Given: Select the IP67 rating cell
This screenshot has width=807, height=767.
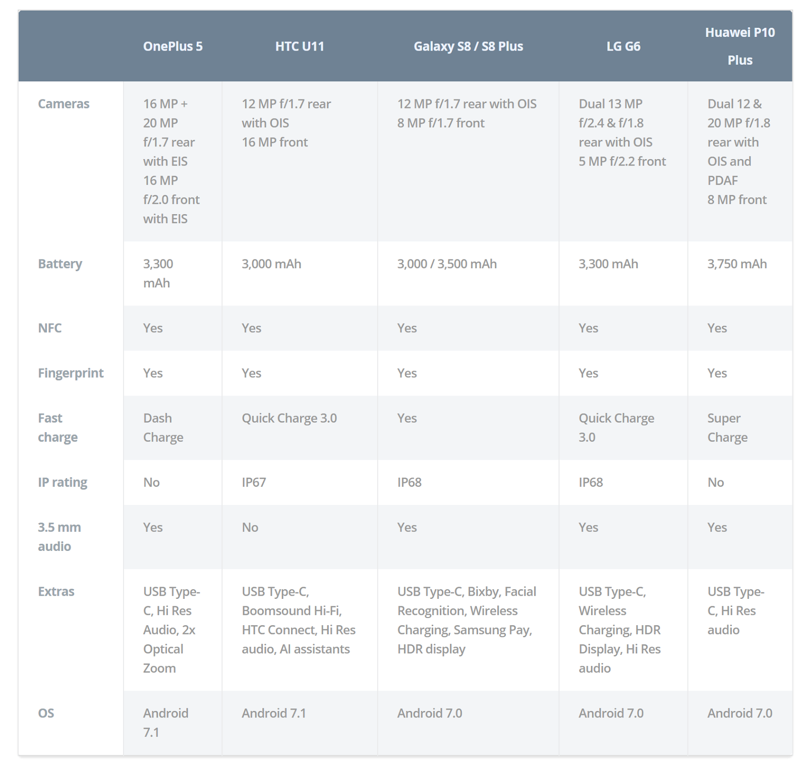Looking at the screenshot, I should (254, 483).
